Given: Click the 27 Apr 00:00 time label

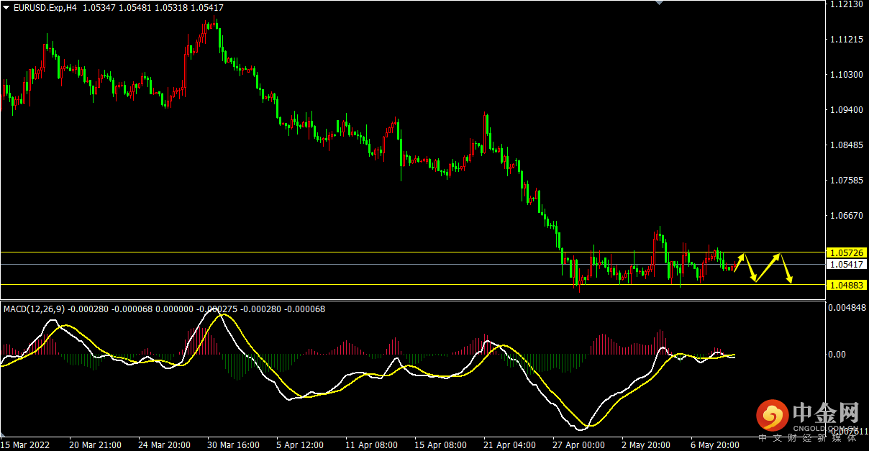Looking at the screenshot, I should point(578,445).
